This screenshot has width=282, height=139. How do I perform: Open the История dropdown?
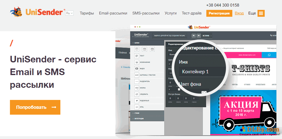point(207,36)
